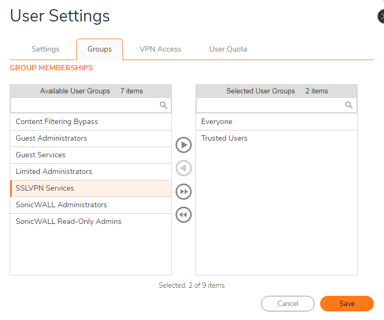The width and height of the screenshot is (384, 320).
Task: Click the add selected group arrow icon
Action: (184, 145)
